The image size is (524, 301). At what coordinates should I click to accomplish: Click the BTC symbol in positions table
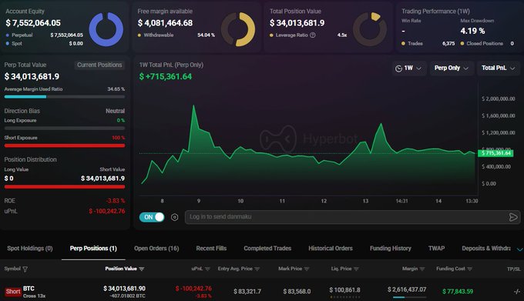pos(29,289)
